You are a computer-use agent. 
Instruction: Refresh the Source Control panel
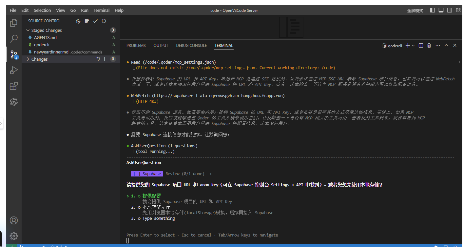click(104, 21)
